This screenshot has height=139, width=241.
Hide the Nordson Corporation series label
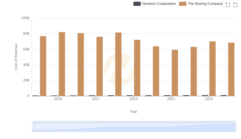pos(159,4)
